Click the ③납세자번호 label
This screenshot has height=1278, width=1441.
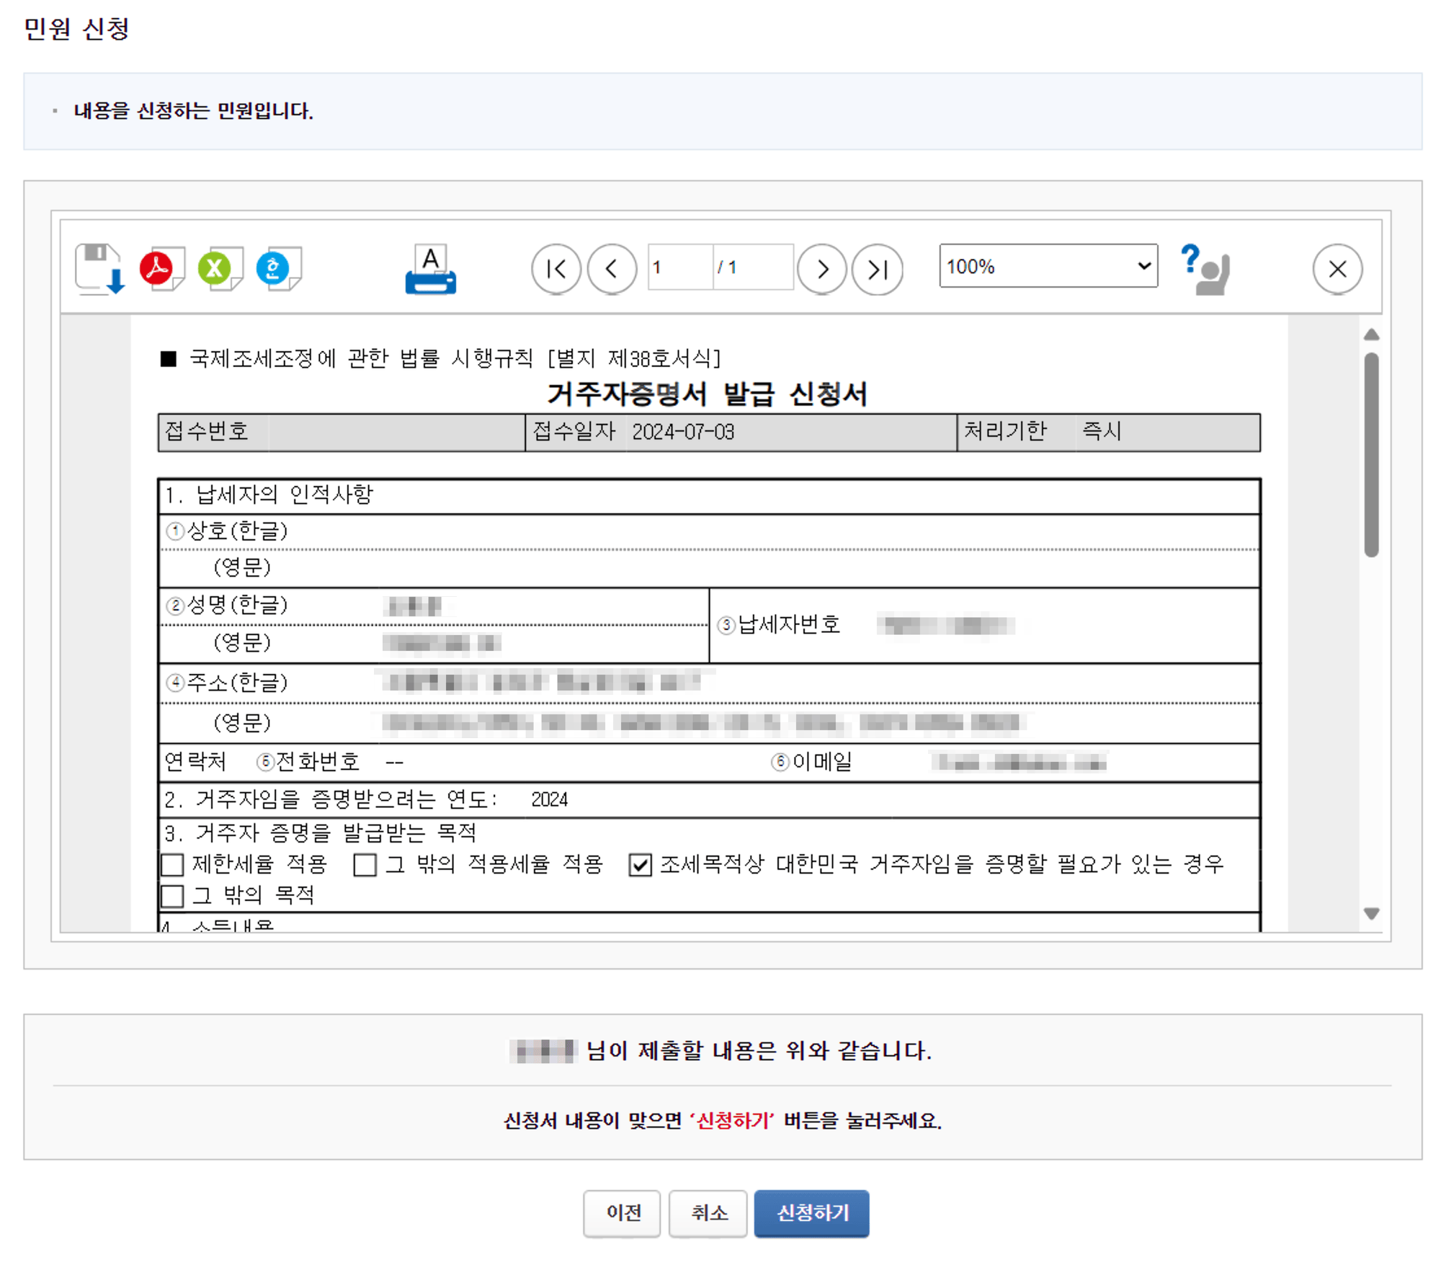coord(779,624)
